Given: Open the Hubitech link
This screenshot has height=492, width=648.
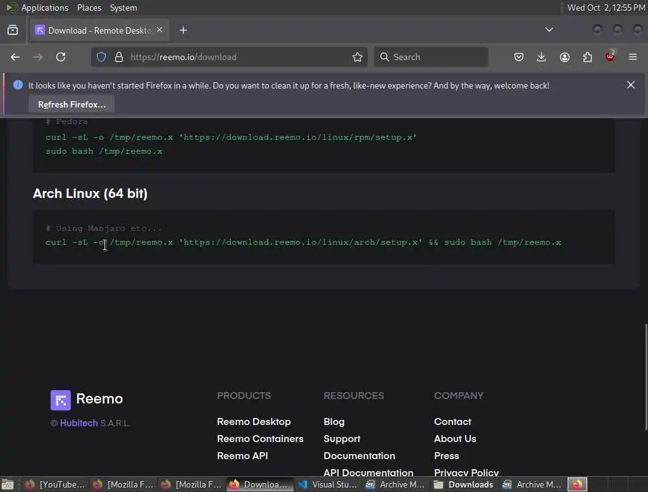Looking at the screenshot, I should pyautogui.click(x=79, y=423).
